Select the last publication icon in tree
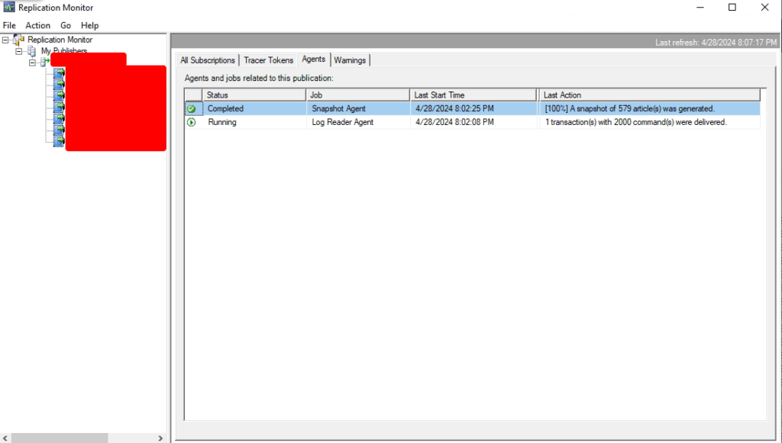This screenshot has height=443, width=782. 59,143
